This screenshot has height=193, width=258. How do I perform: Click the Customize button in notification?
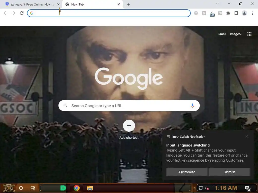click(187, 172)
